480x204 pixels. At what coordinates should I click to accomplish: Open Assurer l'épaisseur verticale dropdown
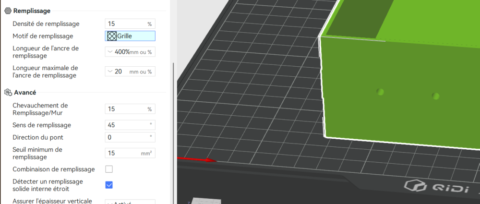click(130, 202)
